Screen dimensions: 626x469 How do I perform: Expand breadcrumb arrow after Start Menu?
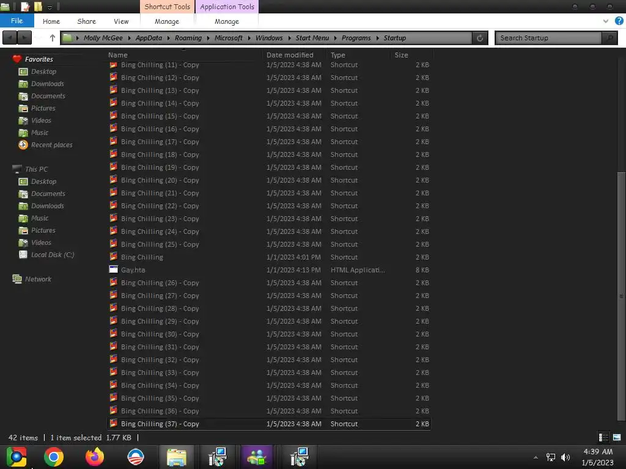click(336, 38)
